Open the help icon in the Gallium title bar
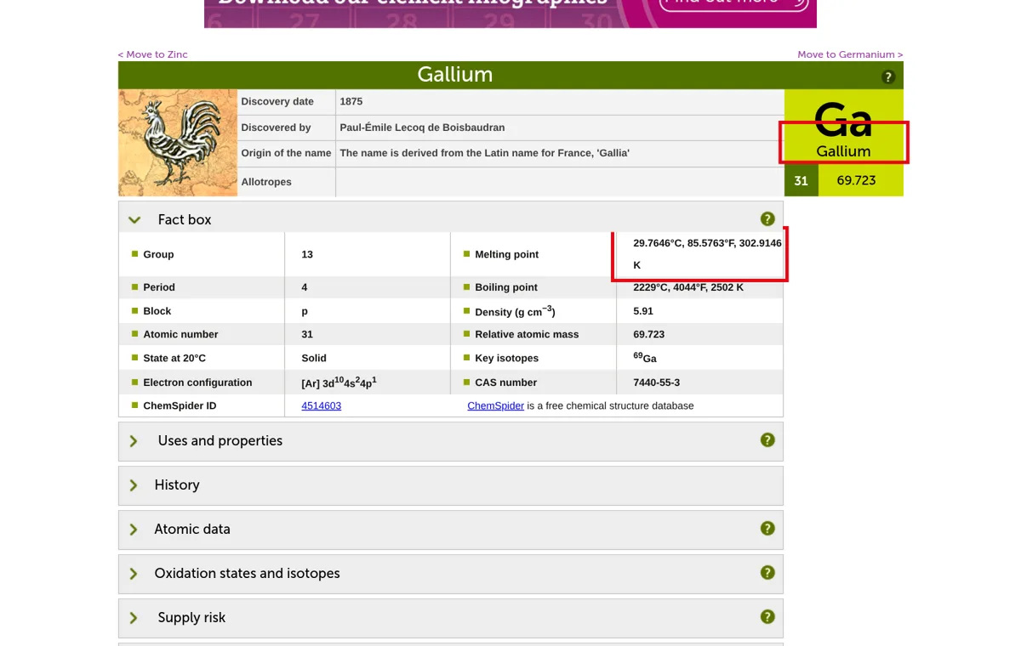Viewport: 1021px width, 646px height. pyautogui.click(x=888, y=77)
